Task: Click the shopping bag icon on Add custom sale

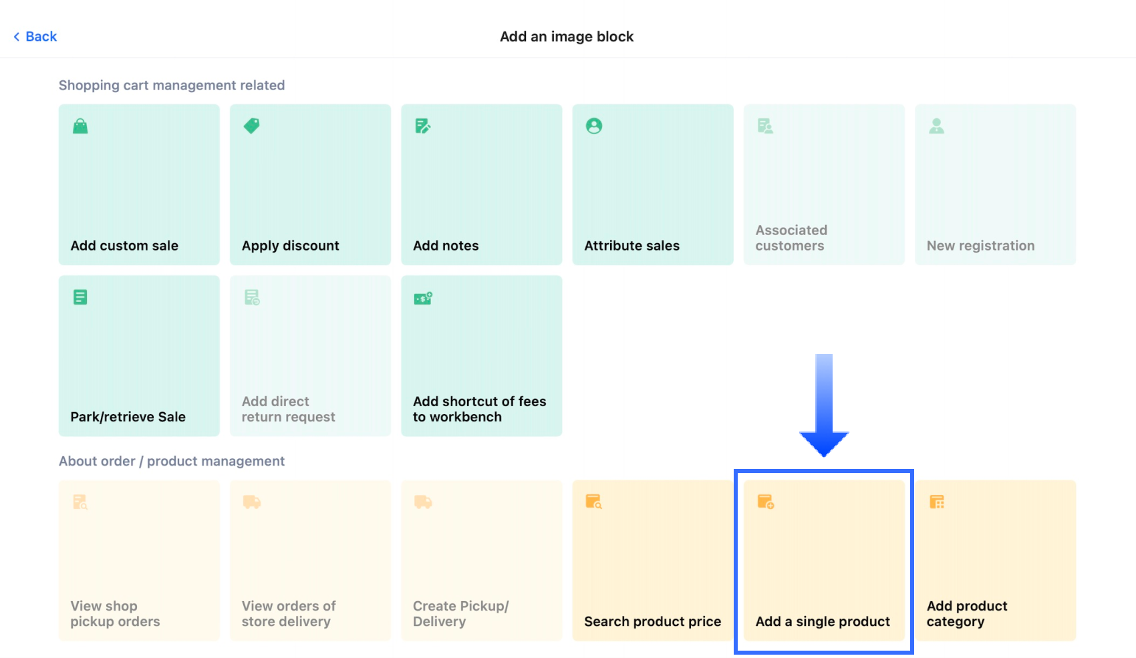Action: [x=80, y=126]
